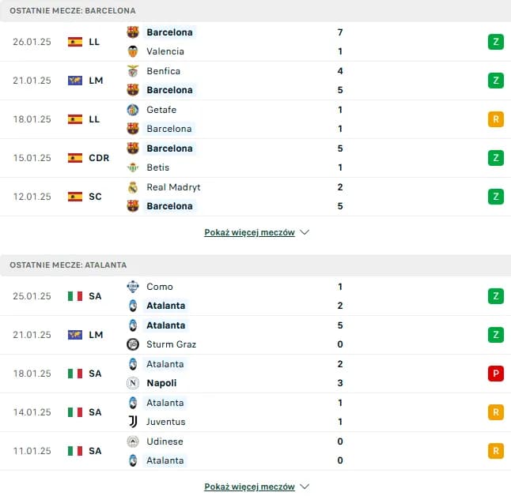Click the Udinese club crest icon

click(x=133, y=442)
